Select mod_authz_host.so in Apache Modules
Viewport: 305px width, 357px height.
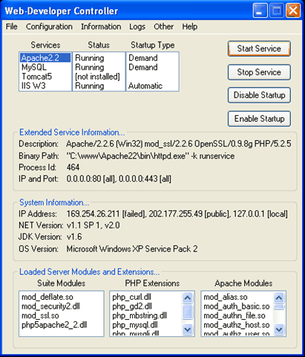(x=237, y=325)
